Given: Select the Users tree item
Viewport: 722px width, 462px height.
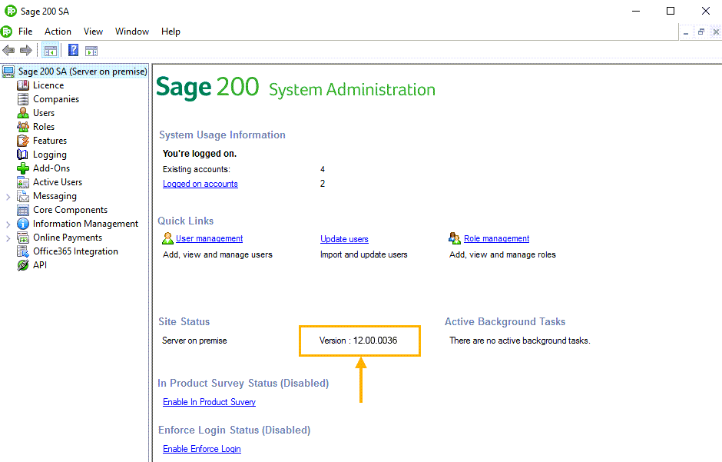Looking at the screenshot, I should (x=44, y=113).
